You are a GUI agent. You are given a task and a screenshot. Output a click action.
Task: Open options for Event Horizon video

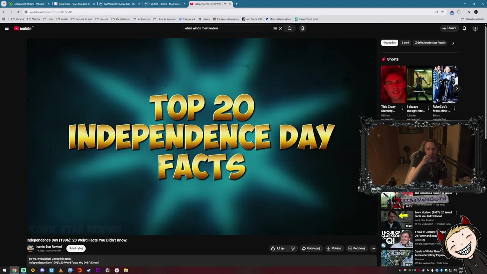point(456,213)
